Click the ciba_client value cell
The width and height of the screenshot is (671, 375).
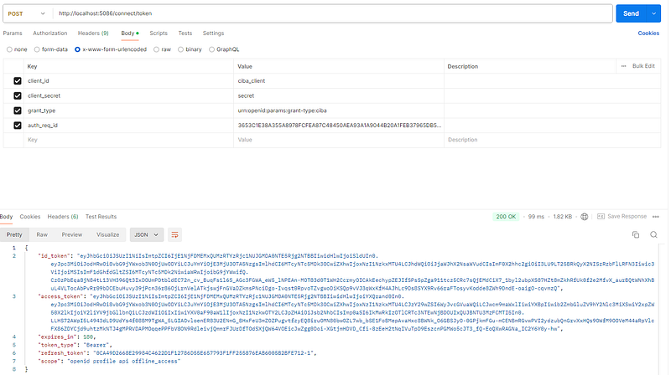click(339, 80)
